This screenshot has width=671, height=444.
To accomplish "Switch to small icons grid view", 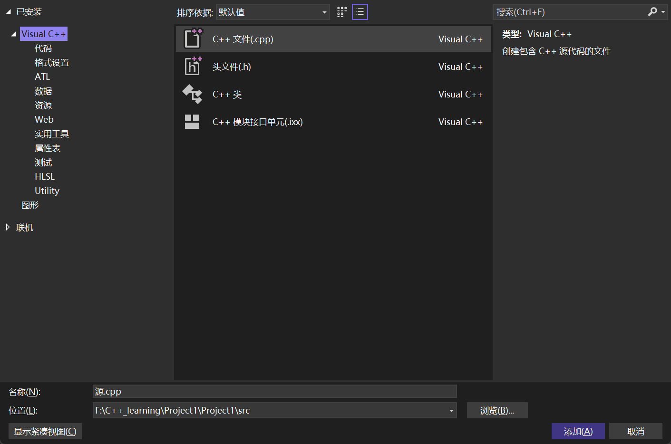I will pos(342,12).
